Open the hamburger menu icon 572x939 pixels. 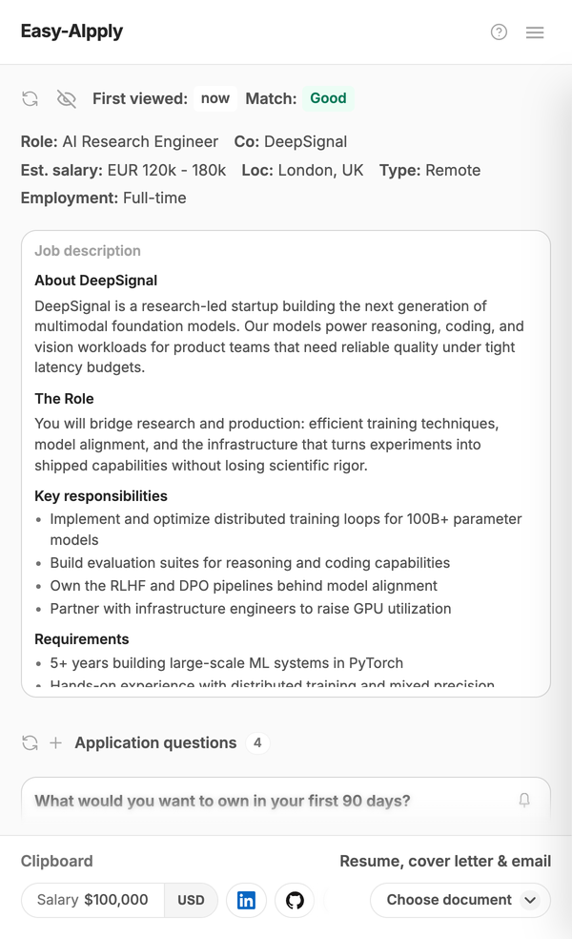pos(535,32)
